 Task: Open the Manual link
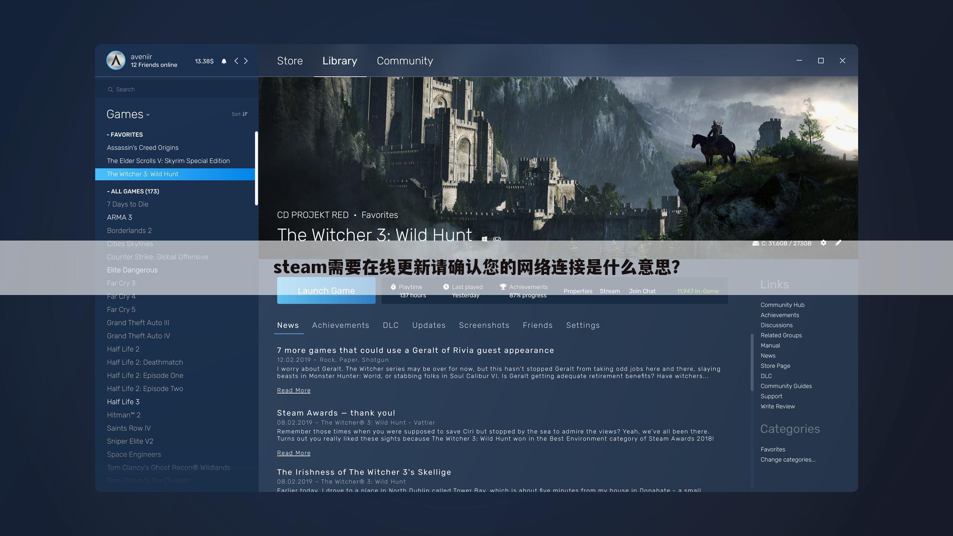(770, 346)
